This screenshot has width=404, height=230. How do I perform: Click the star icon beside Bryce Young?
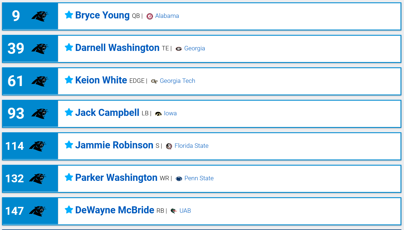coord(69,15)
